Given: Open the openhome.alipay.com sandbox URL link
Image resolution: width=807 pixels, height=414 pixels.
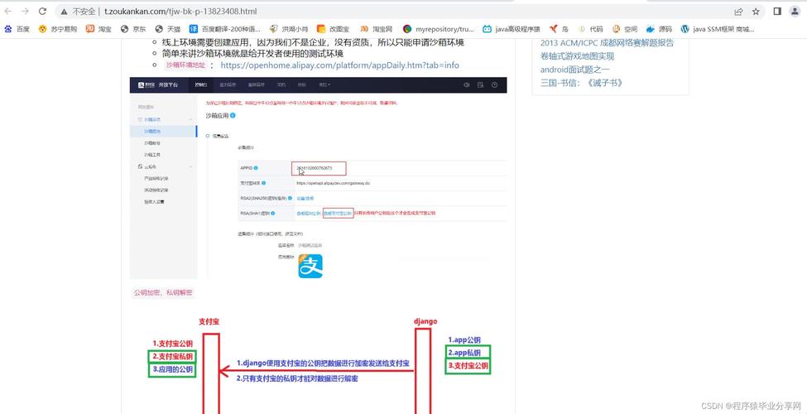Looking at the screenshot, I should coord(339,65).
